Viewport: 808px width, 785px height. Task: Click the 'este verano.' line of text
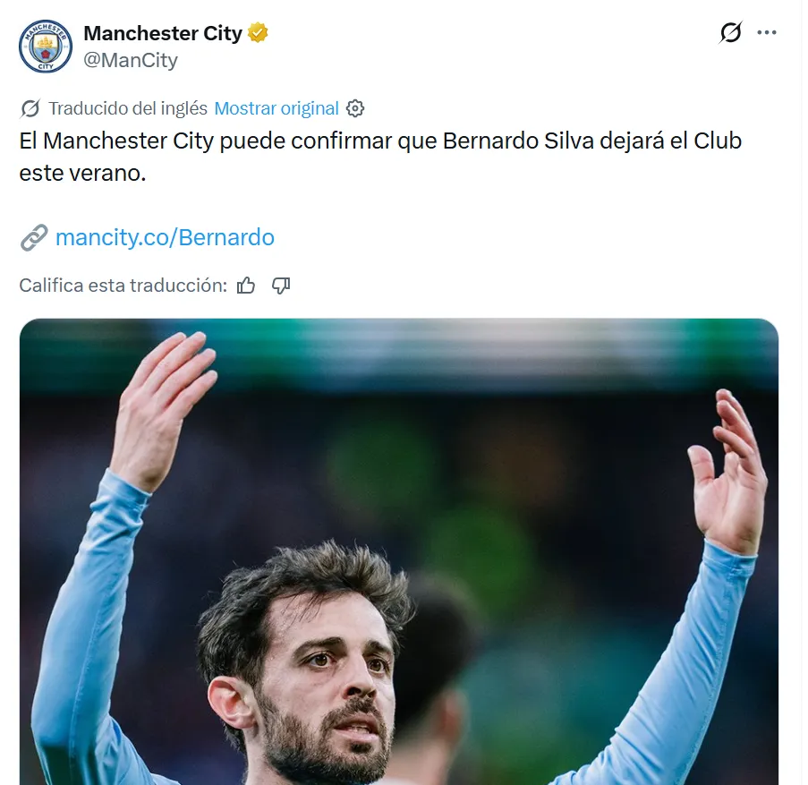pos(83,173)
